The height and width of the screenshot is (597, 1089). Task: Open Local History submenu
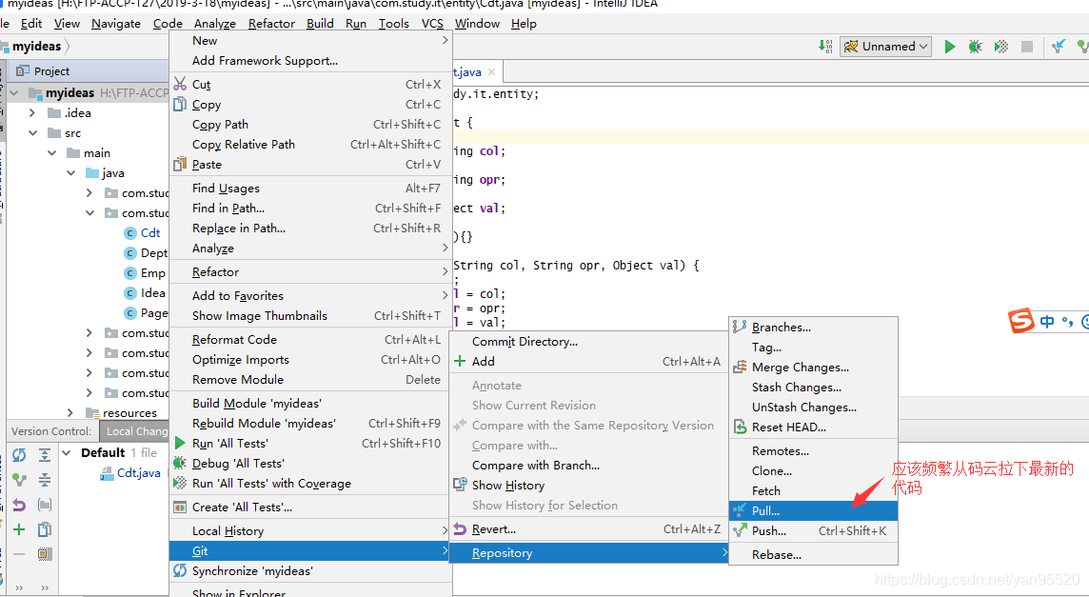(310, 531)
